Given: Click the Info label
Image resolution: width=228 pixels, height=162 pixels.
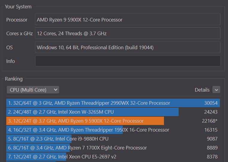Looking at the screenshot, I should point(10,61).
